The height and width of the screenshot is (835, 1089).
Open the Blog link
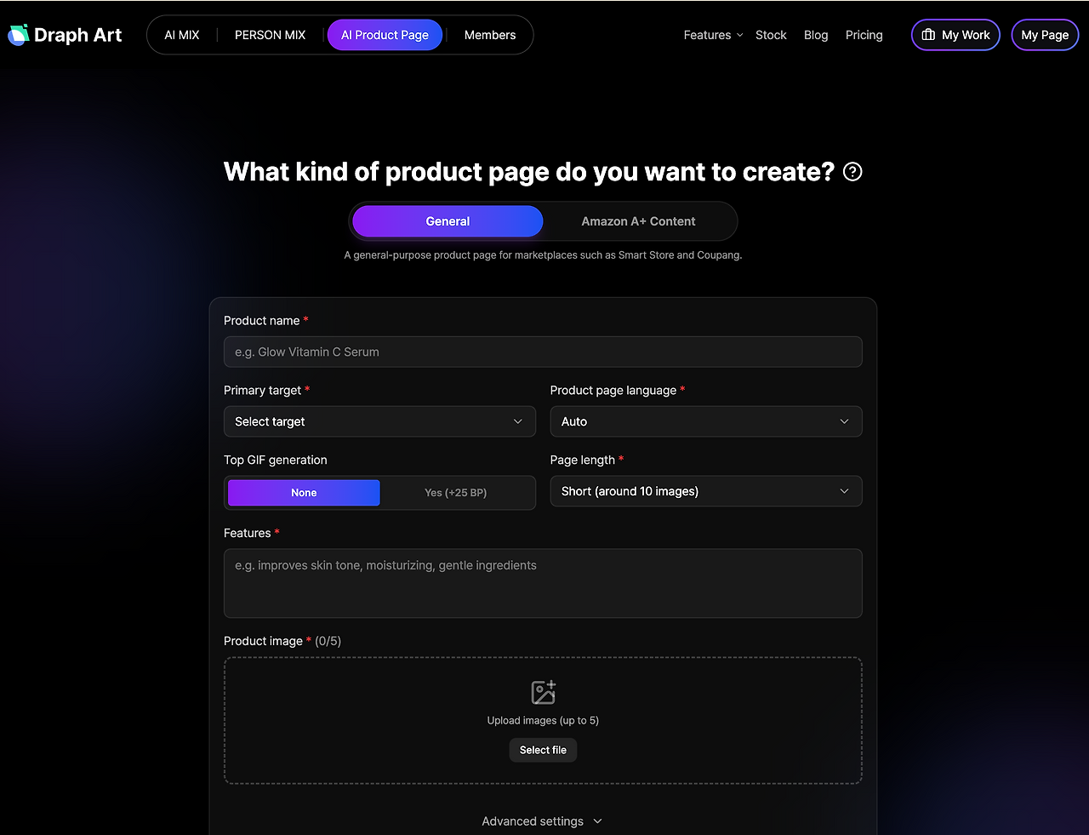[x=816, y=35]
